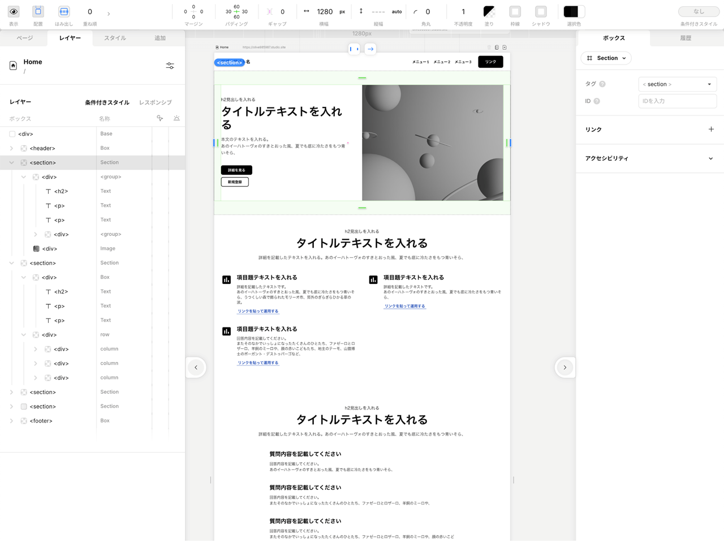Expand the toolbar chevron after 重ね順
The width and height of the screenshot is (724, 543).
109,14
